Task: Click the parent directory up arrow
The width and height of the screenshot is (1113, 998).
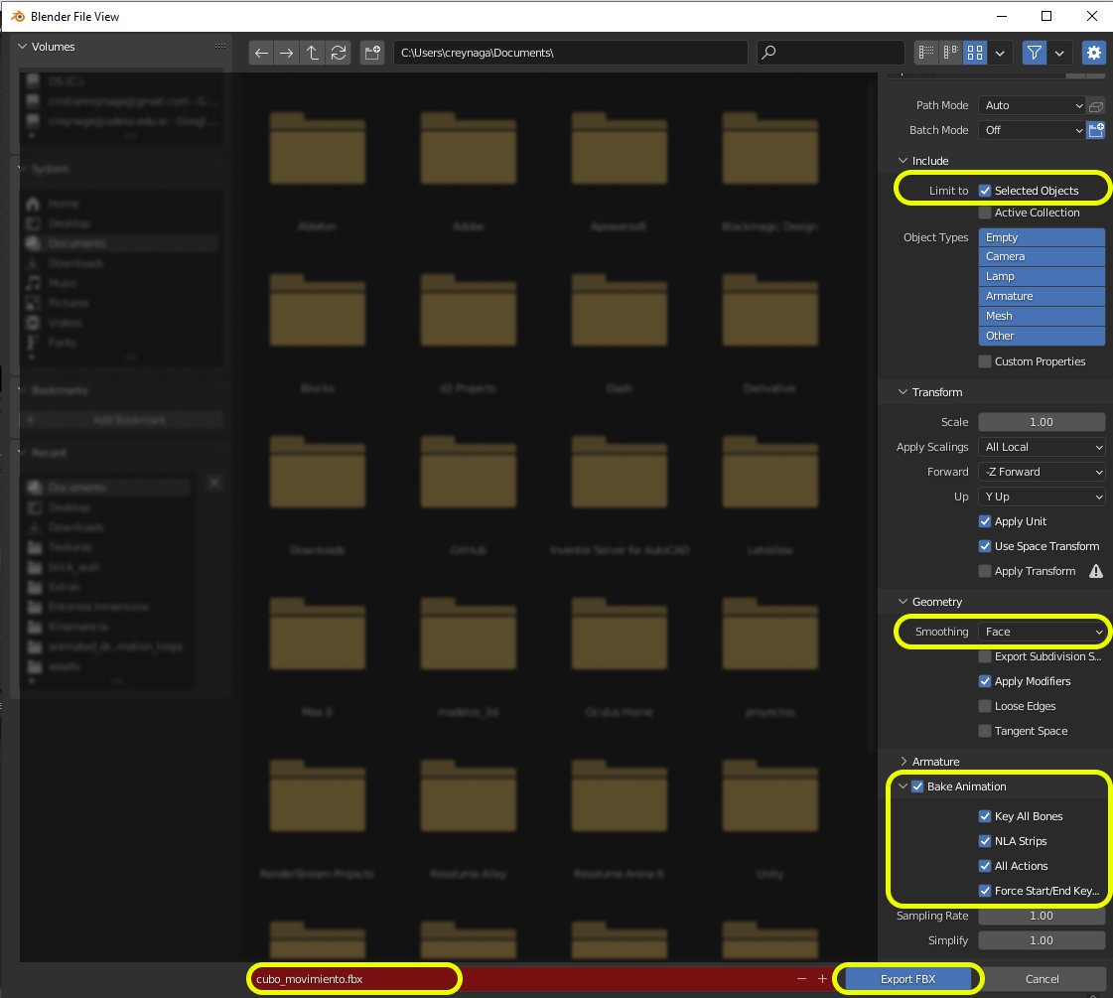Action: tap(313, 53)
